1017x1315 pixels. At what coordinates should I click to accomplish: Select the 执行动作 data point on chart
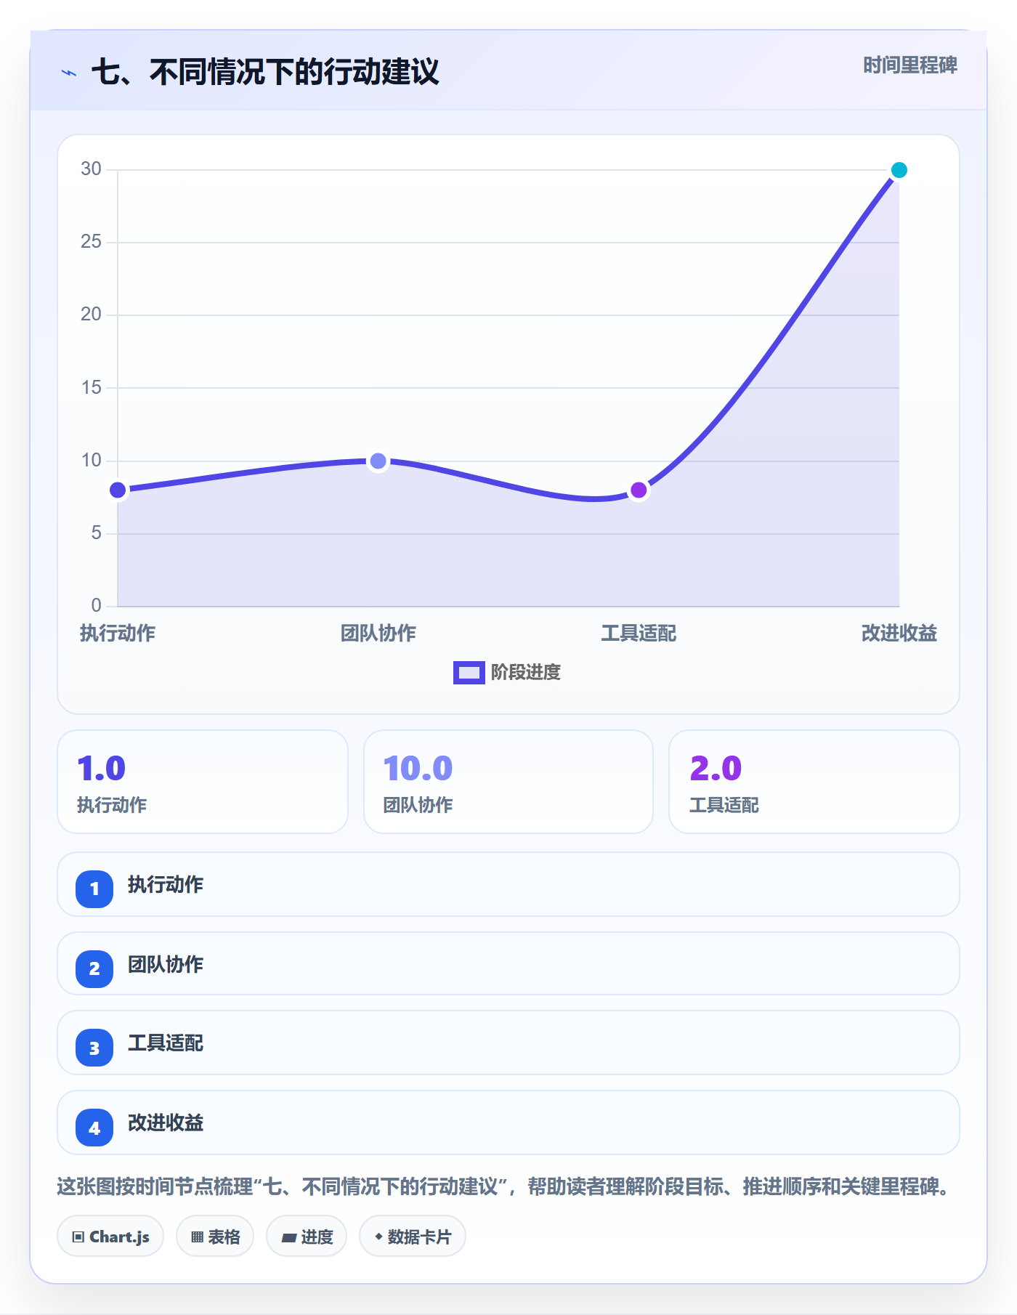[118, 490]
